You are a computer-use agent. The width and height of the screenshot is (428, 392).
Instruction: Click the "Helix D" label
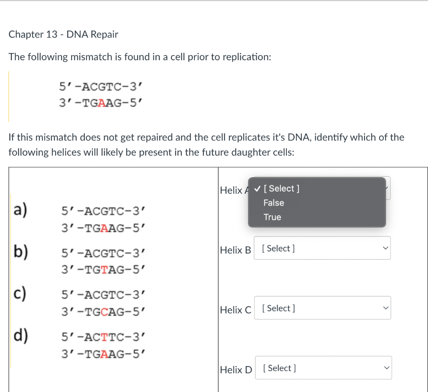click(236, 369)
